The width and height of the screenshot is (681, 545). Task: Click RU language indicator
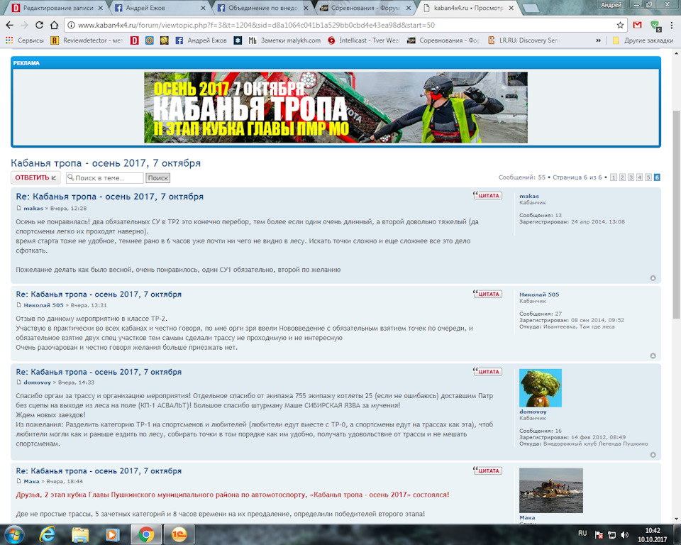click(582, 533)
